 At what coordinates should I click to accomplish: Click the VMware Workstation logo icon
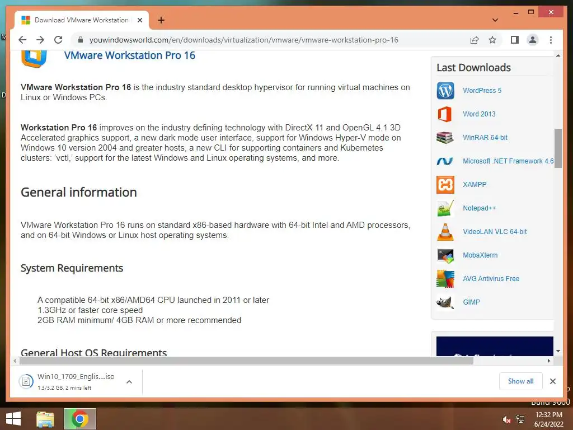tap(34, 58)
